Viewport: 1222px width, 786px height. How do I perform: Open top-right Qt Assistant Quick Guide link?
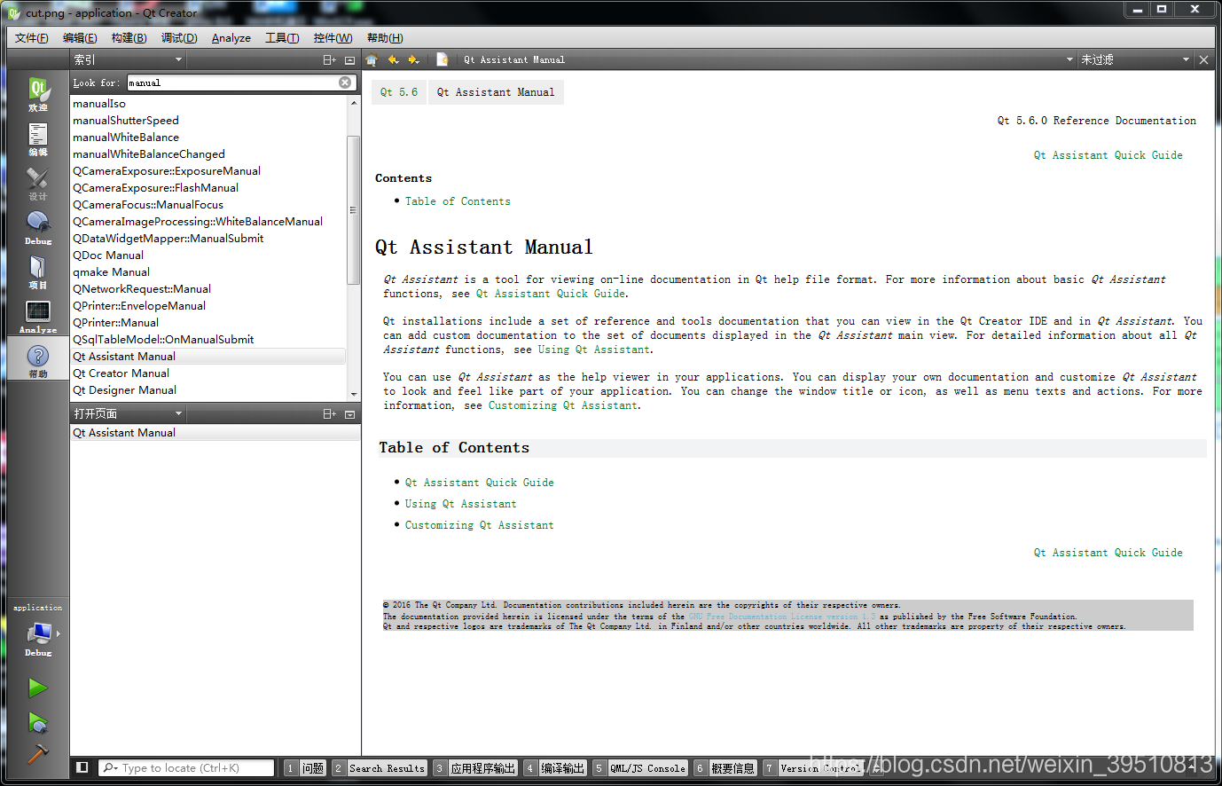pos(1108,155)
